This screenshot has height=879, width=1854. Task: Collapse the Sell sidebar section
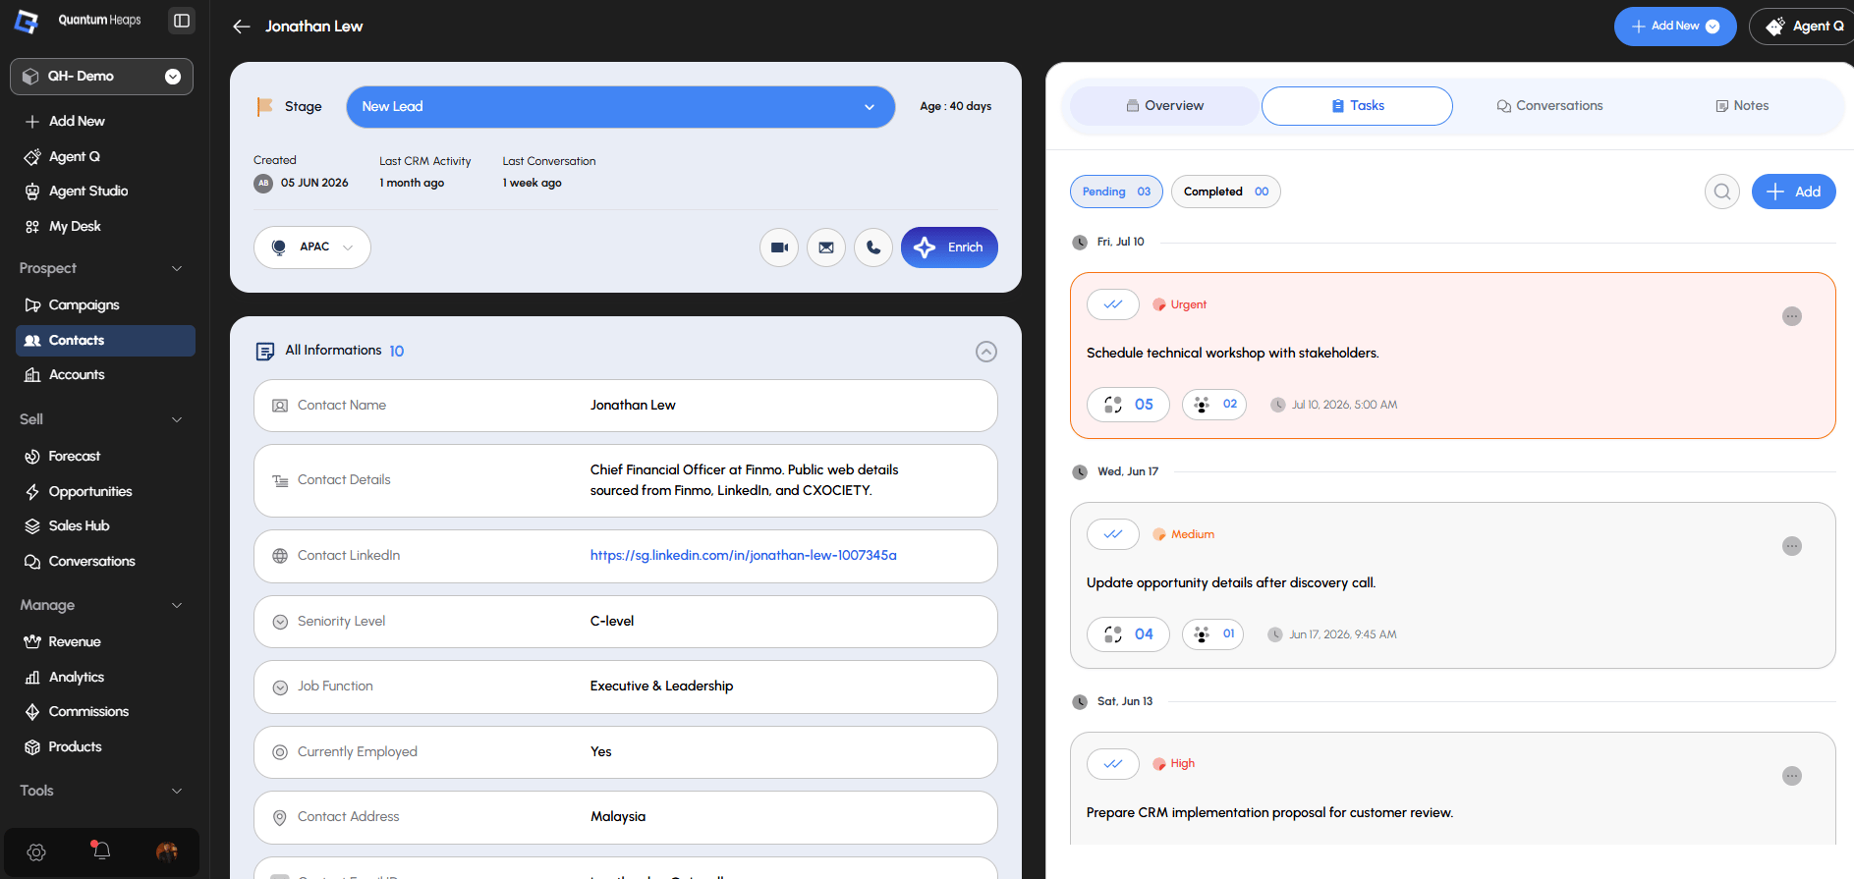pos(177,420)
